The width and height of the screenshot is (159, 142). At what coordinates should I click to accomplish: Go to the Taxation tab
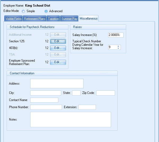(x=54, y=19)
